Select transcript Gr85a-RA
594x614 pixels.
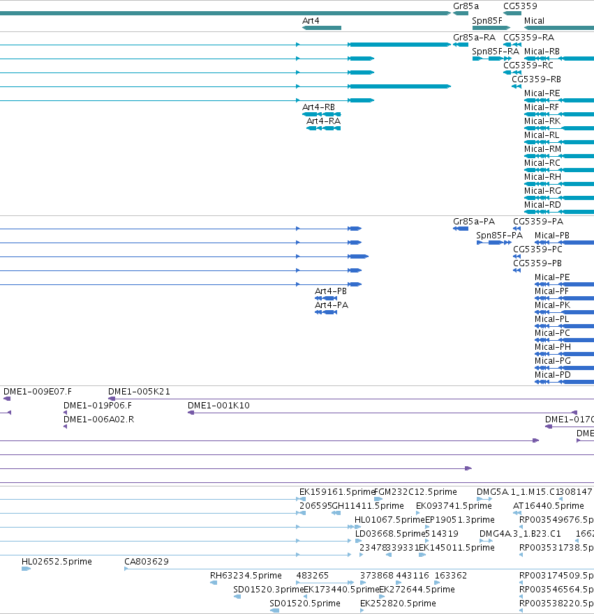pos(461,45)
